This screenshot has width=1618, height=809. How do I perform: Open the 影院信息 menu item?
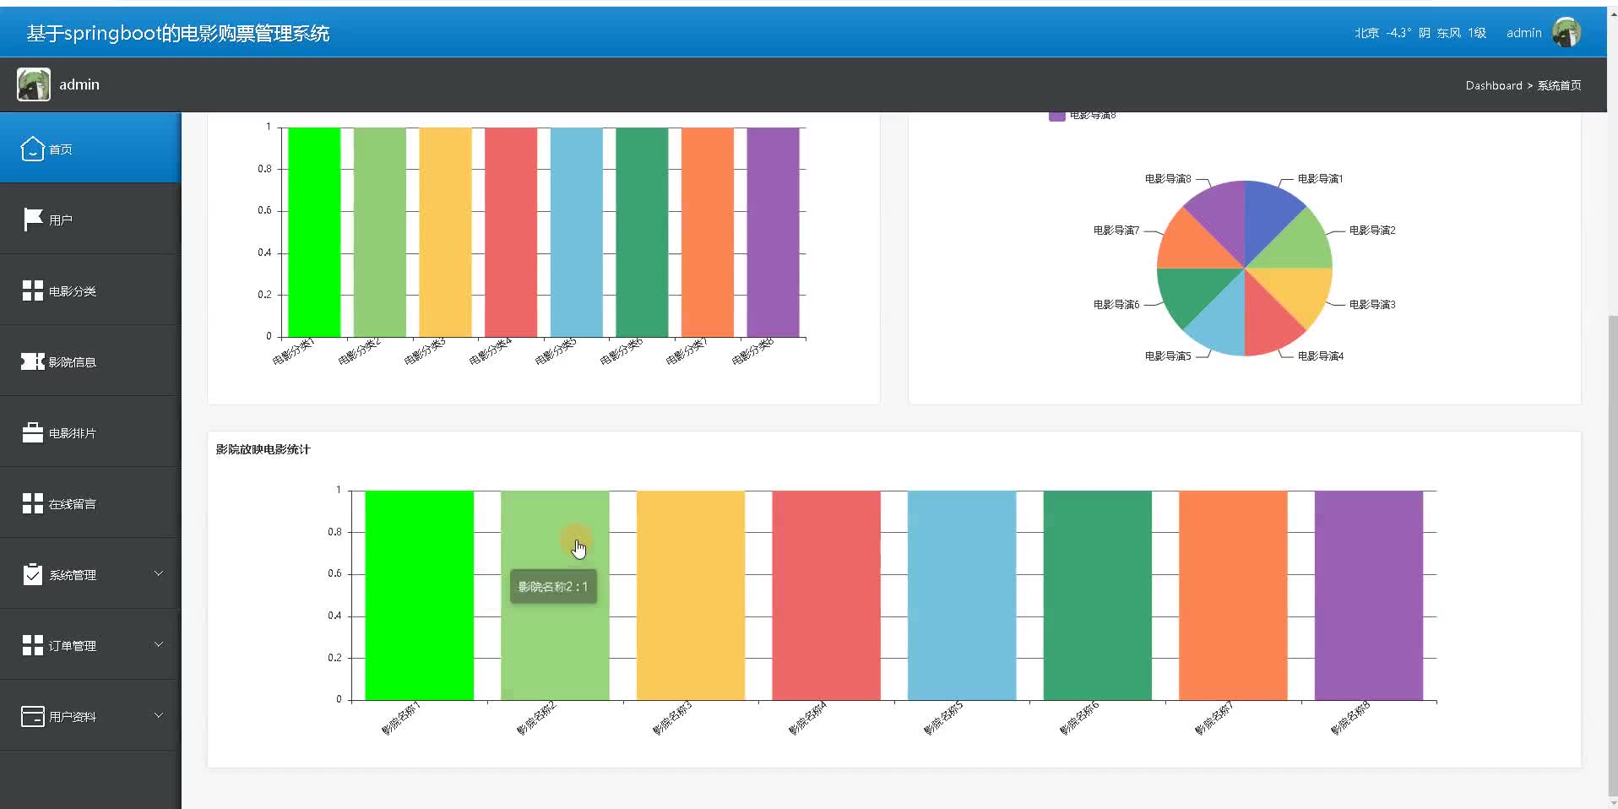(x=90, y=361)
